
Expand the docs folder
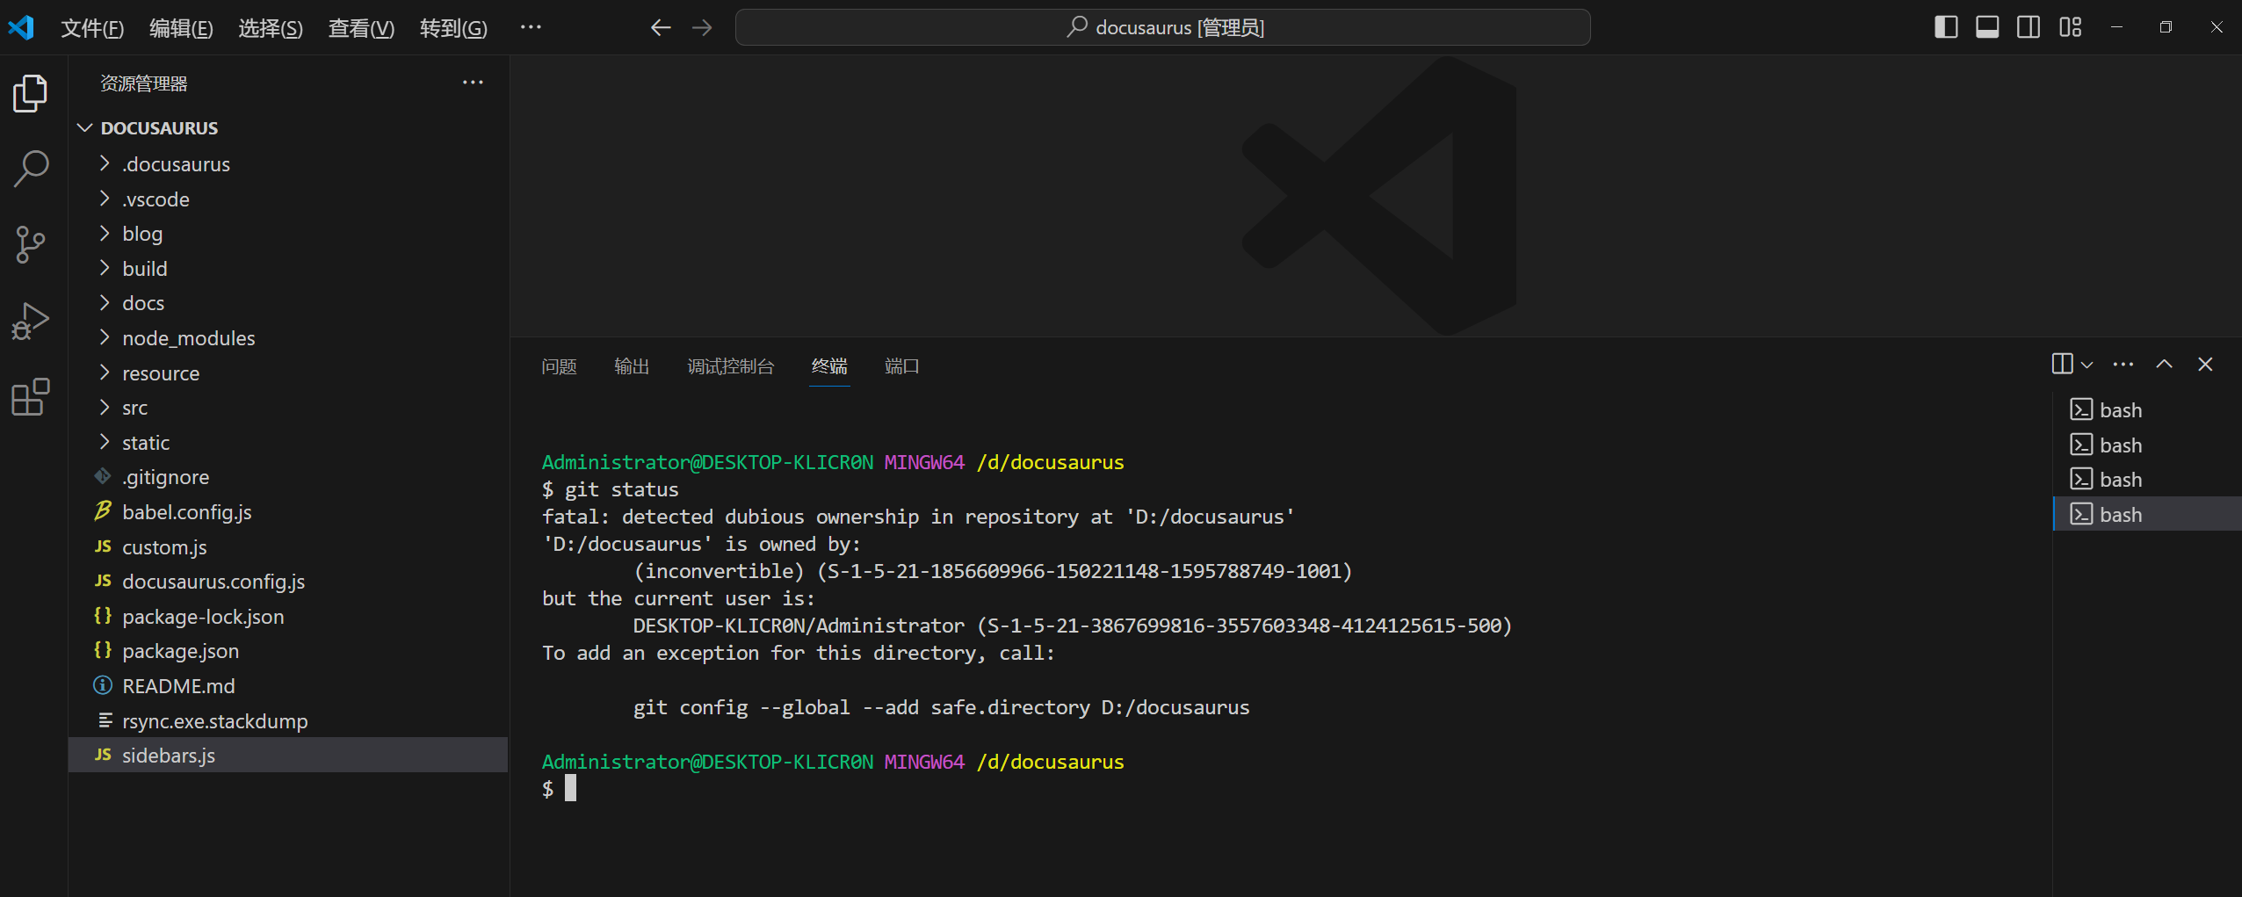[x=288, y=303]
